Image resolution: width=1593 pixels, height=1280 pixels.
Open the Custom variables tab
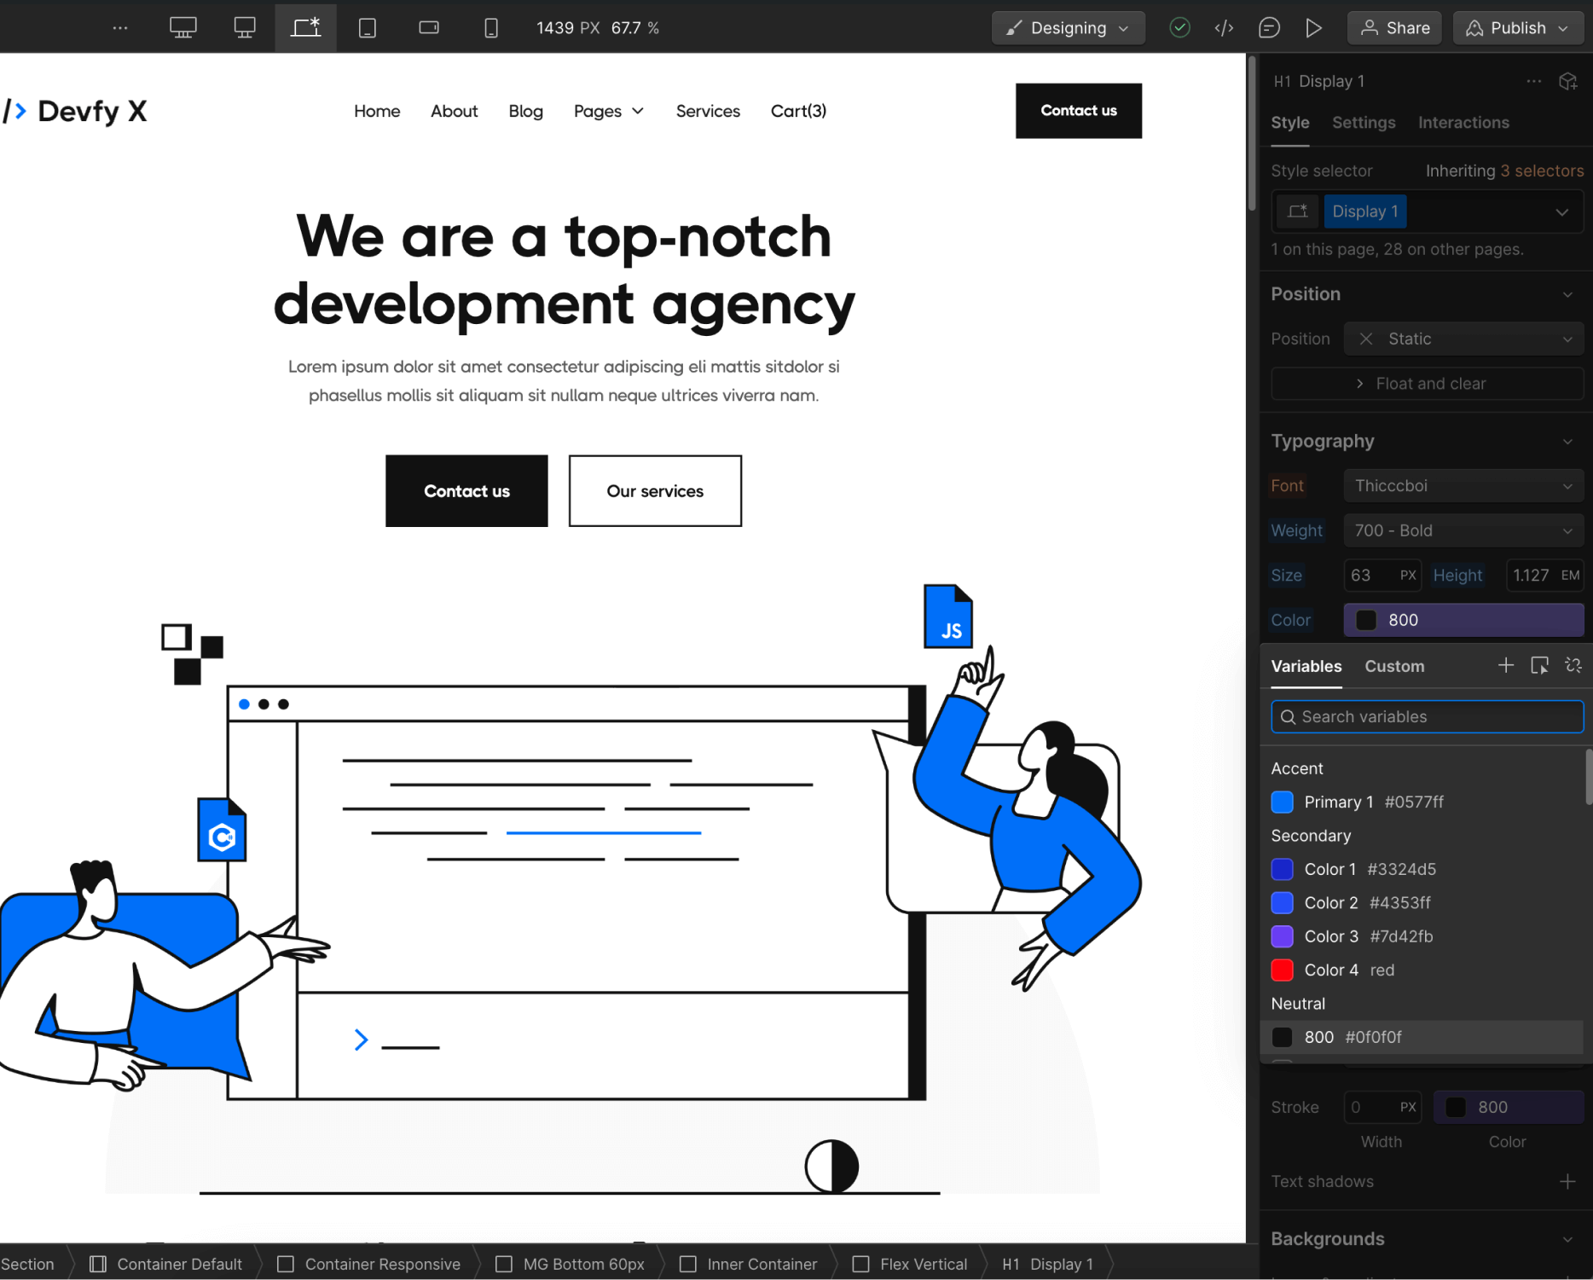(x=1393, y=666)
